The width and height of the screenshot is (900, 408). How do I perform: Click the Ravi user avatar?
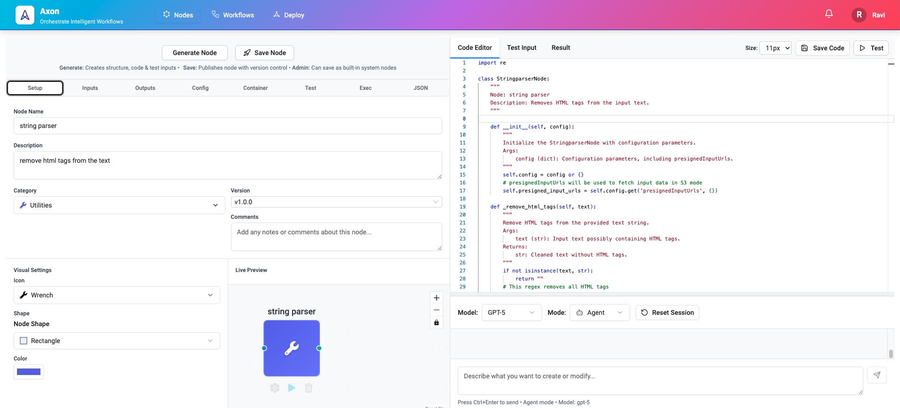pyautogui.click(x=859, y=15)
